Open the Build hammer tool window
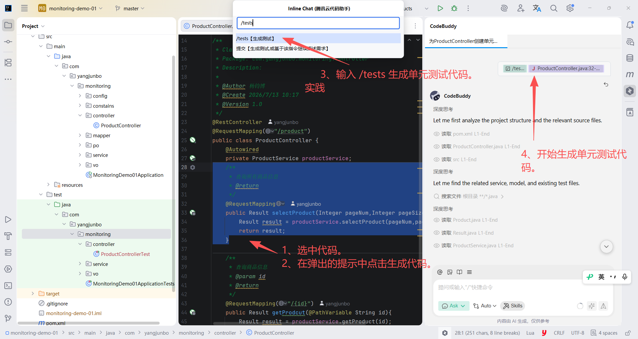 point(8,236)
